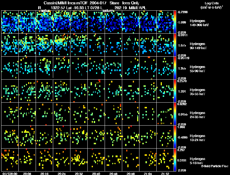
Task: Click the 'Hydrogen 90-149 keV' row label
Action: pyautogui.click(x=198, y=46)
